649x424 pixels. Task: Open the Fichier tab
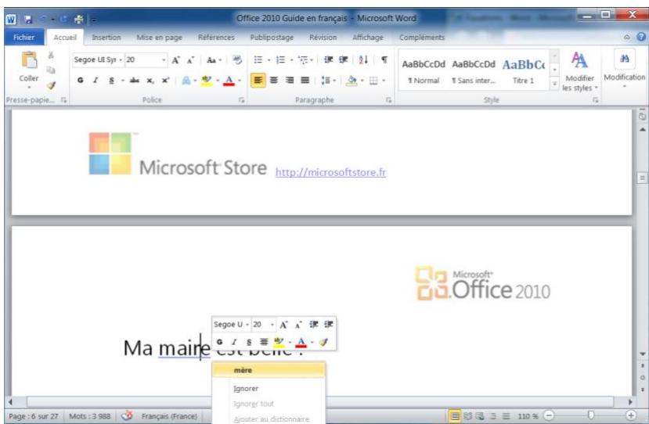24,38
